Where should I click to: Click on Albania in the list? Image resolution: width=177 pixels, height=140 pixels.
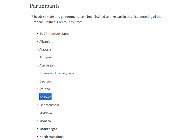point(45,42)
